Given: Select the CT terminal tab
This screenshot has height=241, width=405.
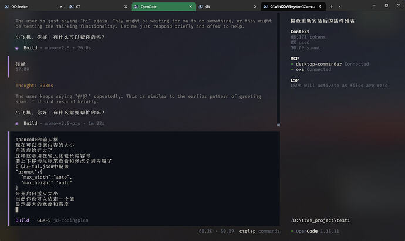Looking at the screenshot, I should coord(97,6).
